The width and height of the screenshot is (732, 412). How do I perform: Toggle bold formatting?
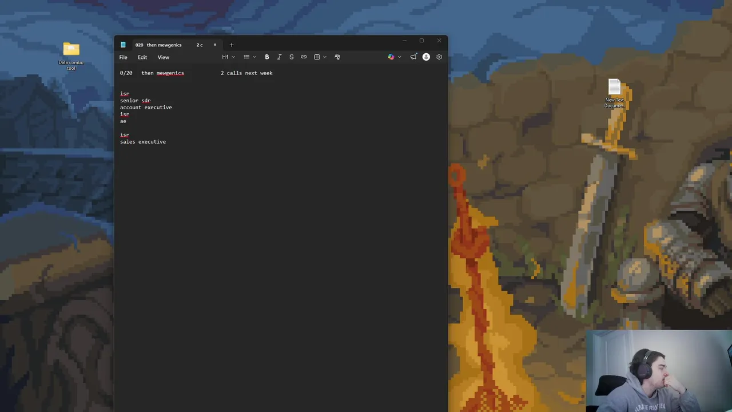coord(267,57)
